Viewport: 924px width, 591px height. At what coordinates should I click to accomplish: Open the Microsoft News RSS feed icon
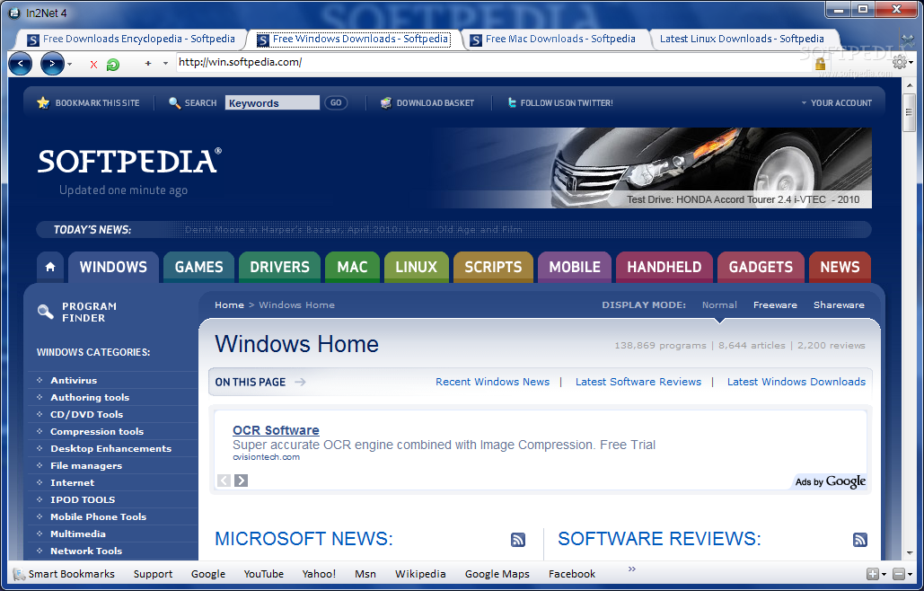tap(518, 539)
